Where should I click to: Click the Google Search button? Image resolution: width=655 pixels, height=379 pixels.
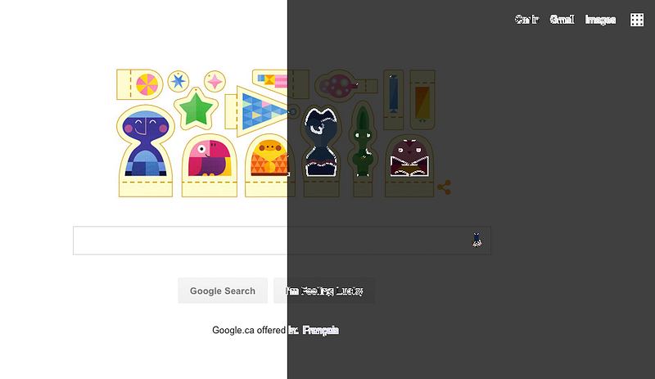click(223, 291)
